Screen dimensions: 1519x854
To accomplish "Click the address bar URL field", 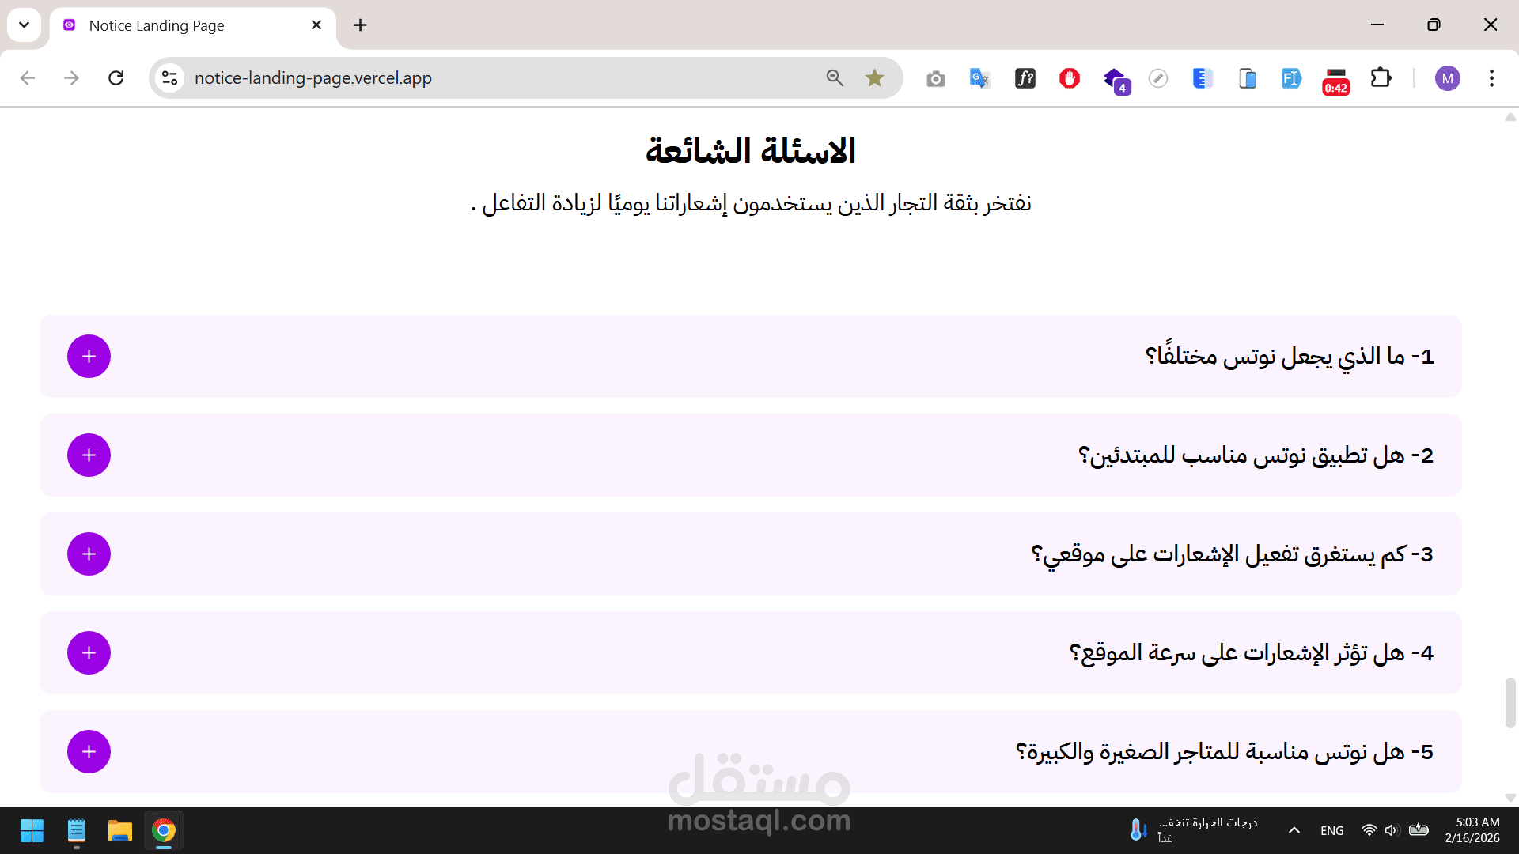I will click(x=475, y=77).
